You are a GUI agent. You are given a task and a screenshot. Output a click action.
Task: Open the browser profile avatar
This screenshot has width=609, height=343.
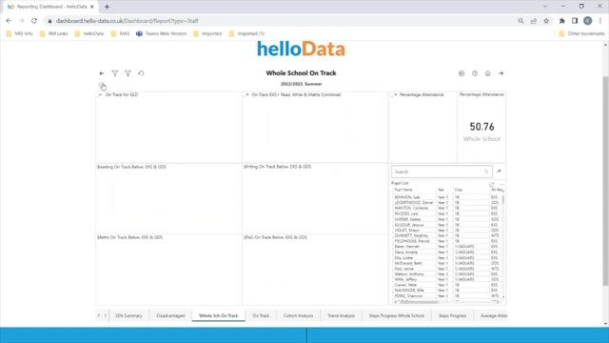point(588,21)
